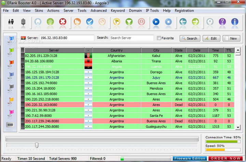
Task: Click the yellow flag icon in toolbar
Action: (x=117, y=22)
